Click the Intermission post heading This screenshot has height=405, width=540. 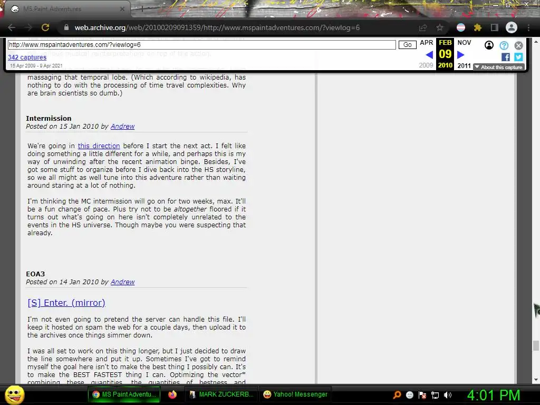49,118
